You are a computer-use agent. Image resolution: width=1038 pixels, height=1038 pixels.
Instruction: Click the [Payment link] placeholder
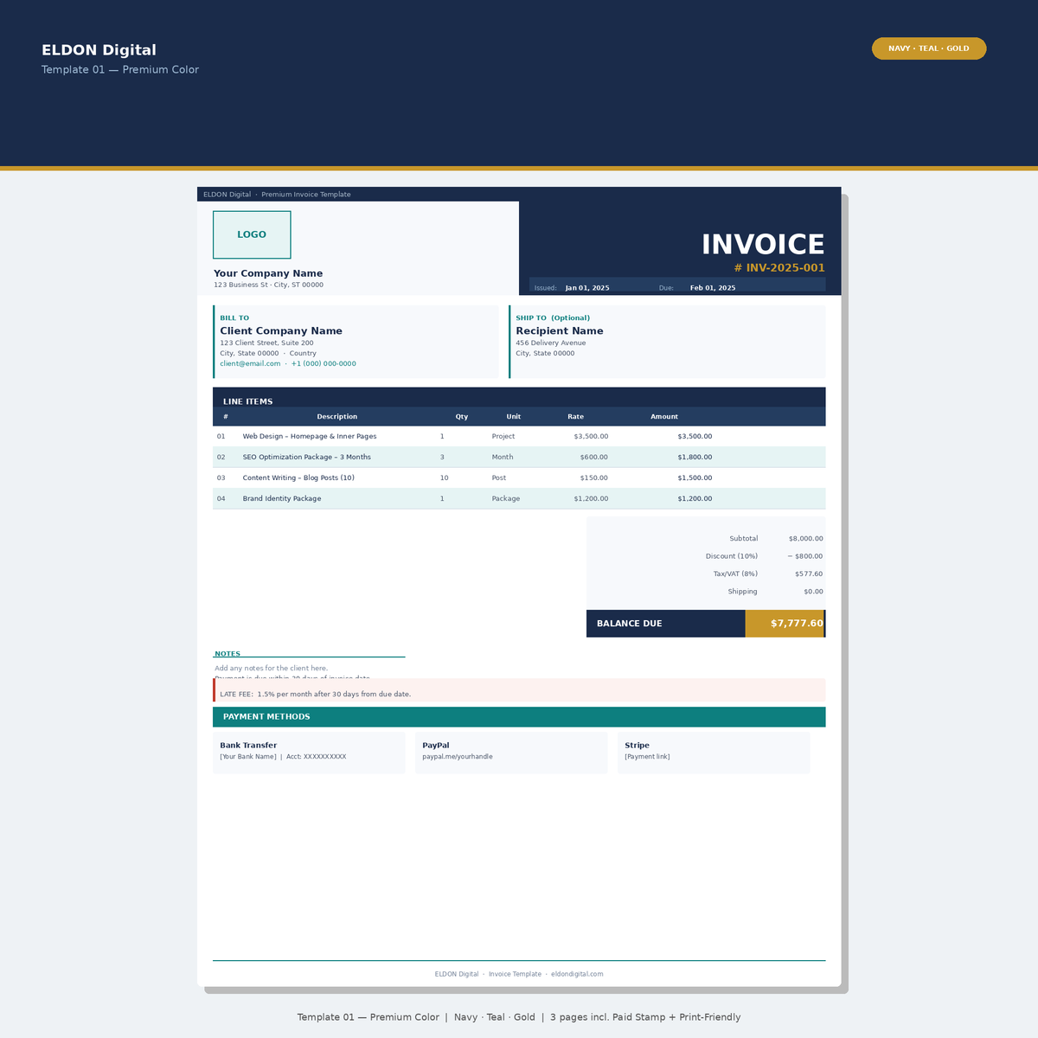point(647,757)
